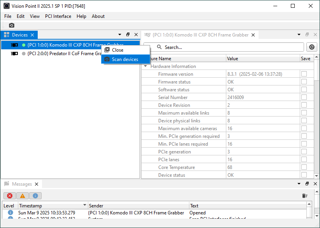Restore the Devices panel using its restore icon
Viewport: 320px width, 228px height.
tap(128, 35)
